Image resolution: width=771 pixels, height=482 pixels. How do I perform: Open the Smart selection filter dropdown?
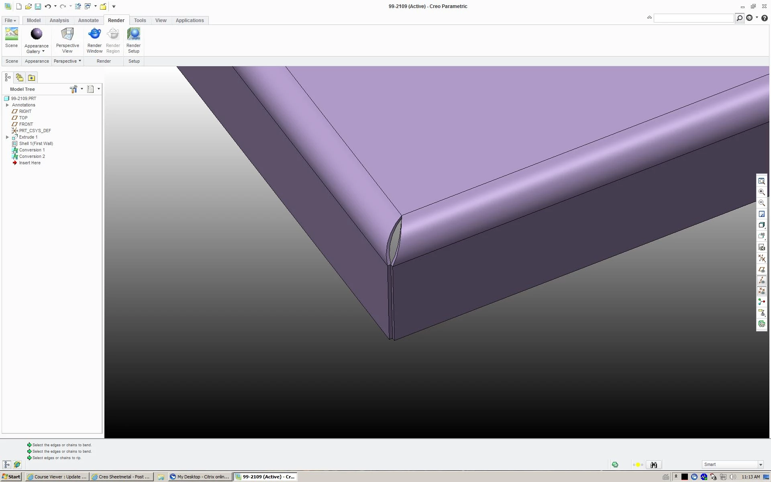(760, 465)
